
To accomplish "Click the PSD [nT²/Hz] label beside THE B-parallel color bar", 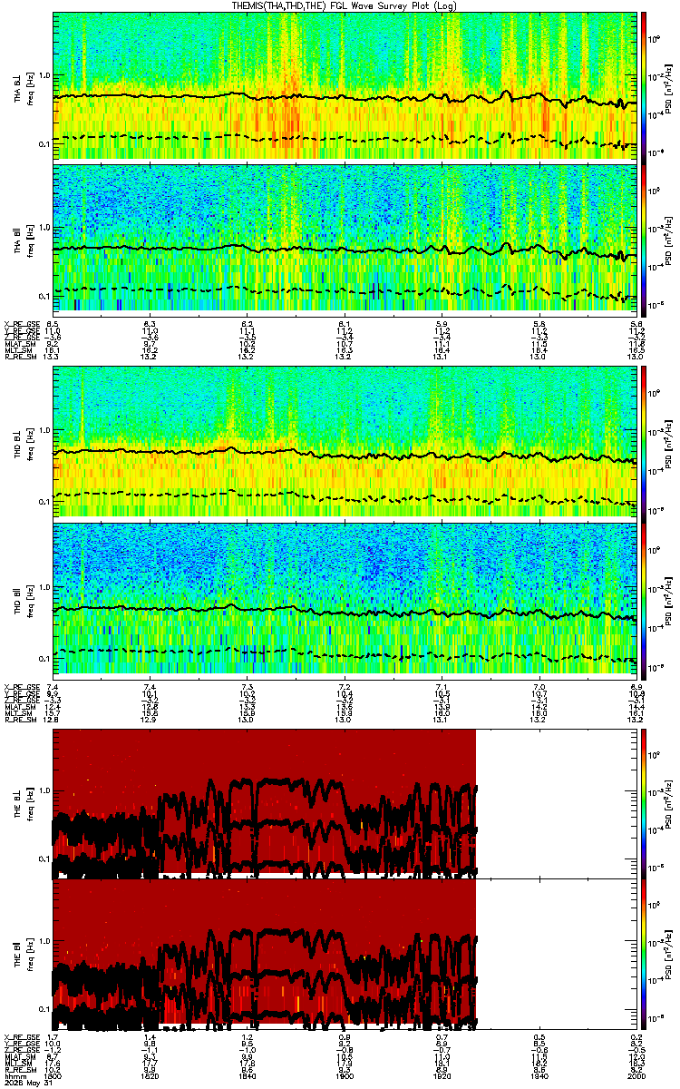I will pos(666,953).
